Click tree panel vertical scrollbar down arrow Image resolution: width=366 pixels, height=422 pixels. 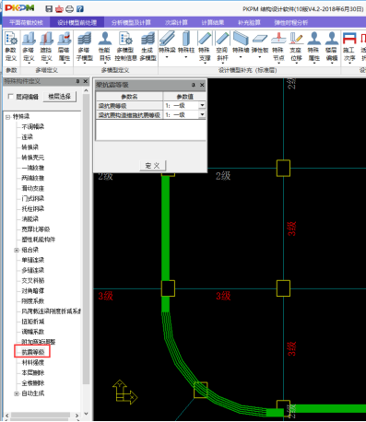tap(86, 414)
